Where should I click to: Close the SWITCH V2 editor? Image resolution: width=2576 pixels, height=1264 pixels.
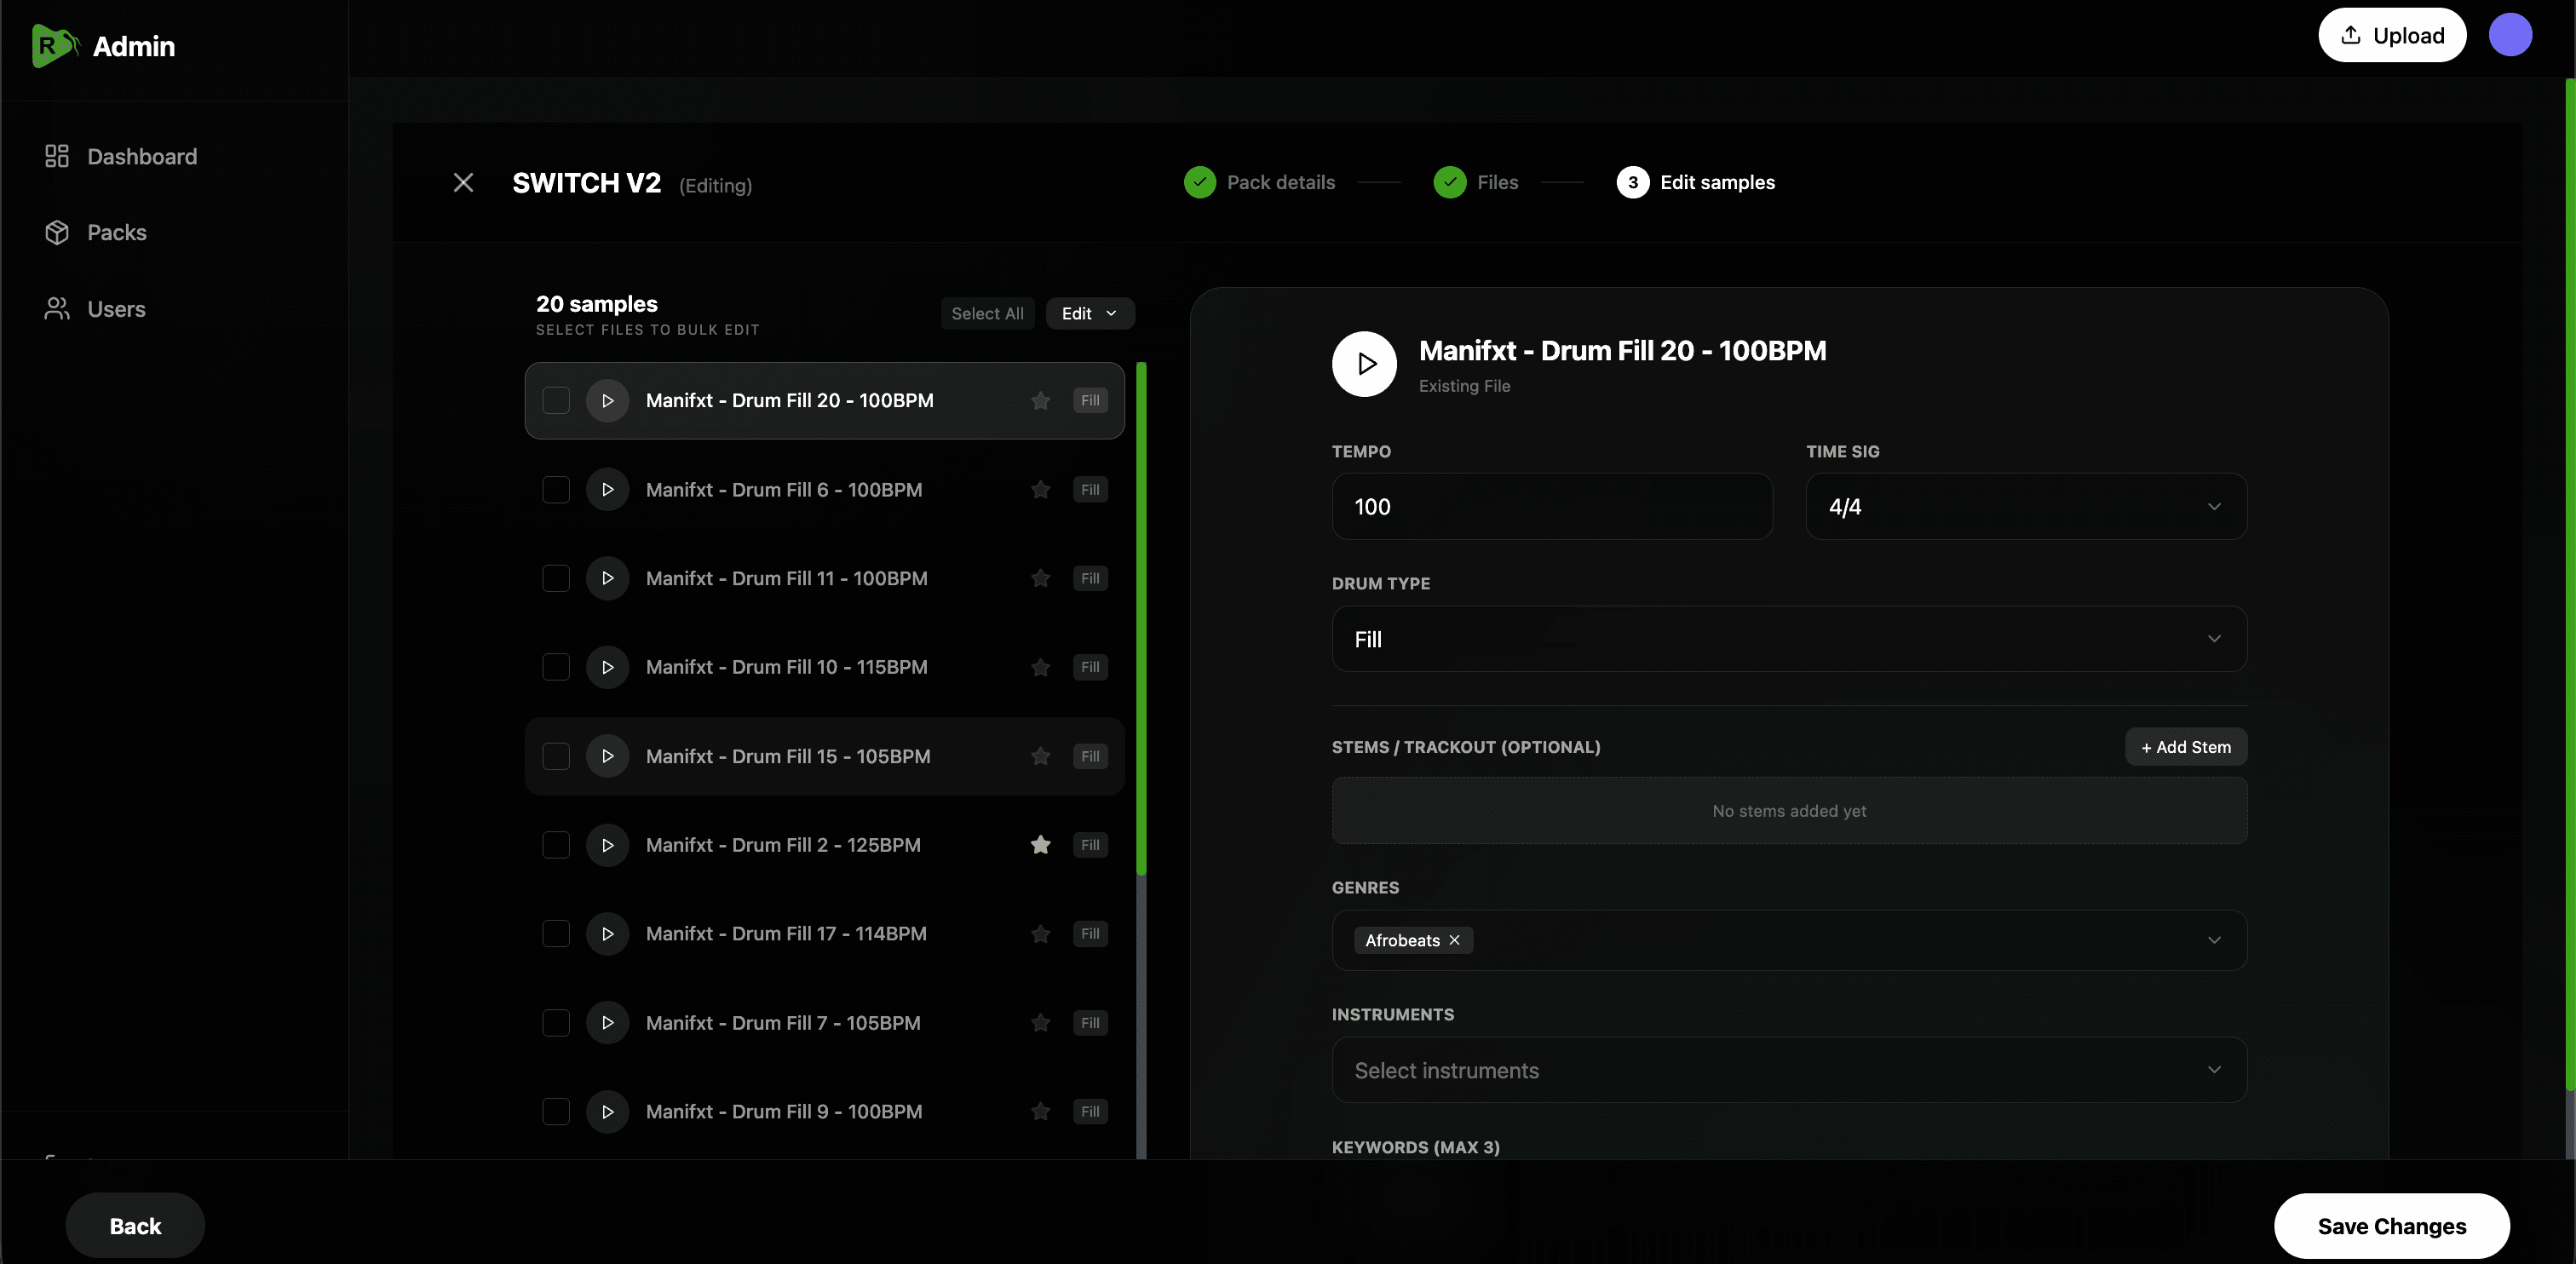(463, 182)
